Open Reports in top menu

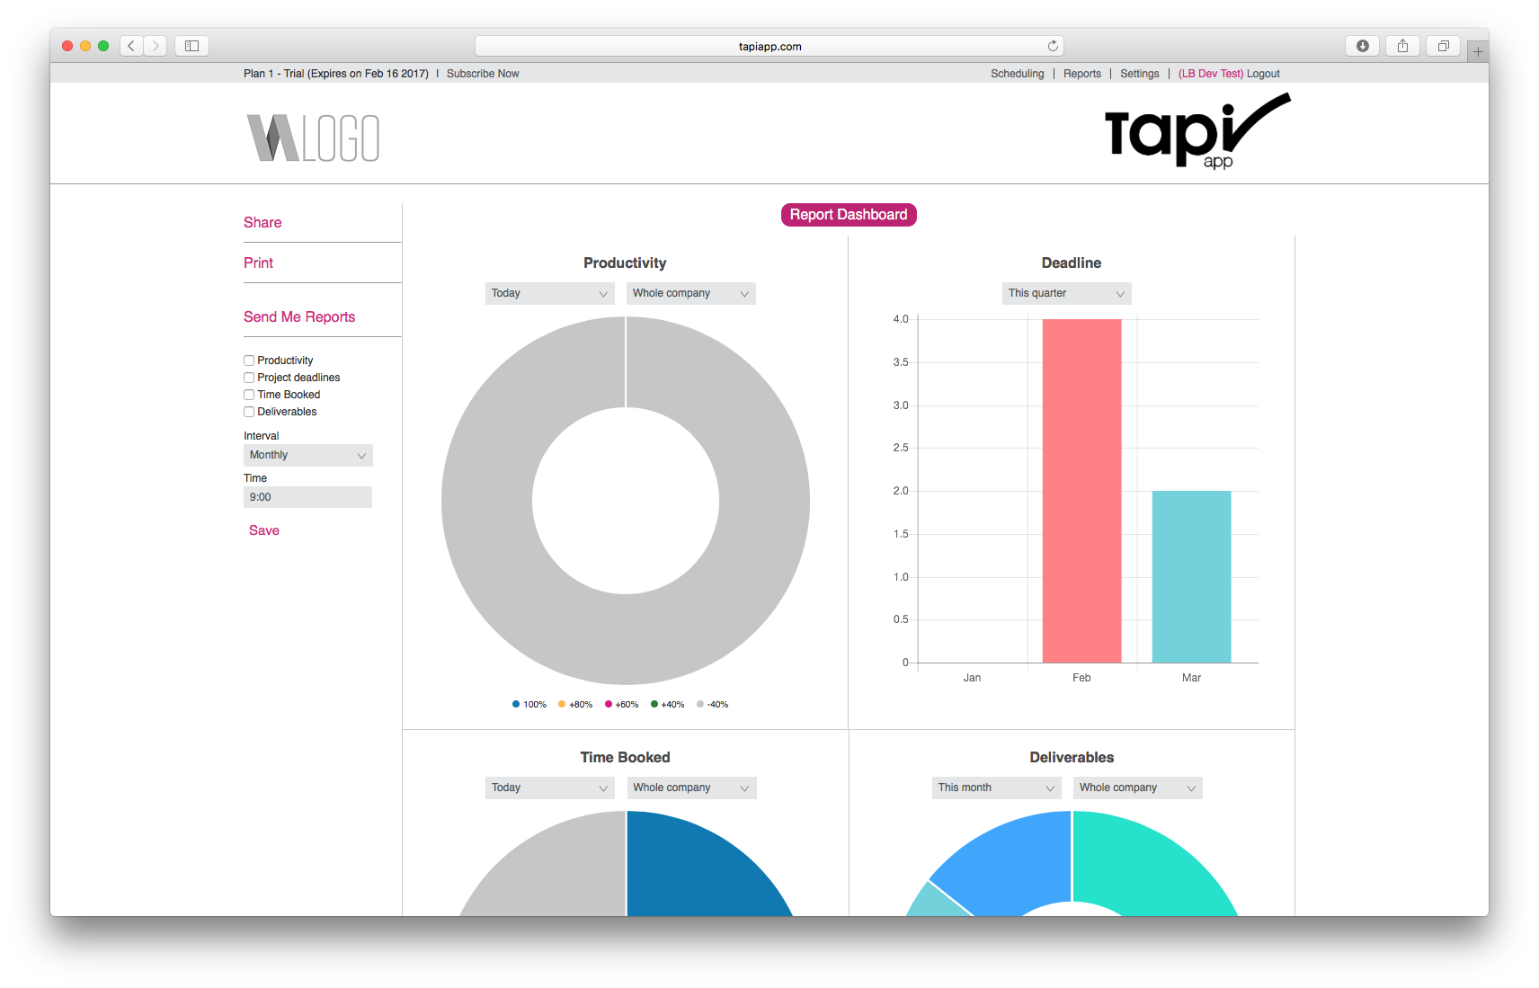tap(1081, 74)
